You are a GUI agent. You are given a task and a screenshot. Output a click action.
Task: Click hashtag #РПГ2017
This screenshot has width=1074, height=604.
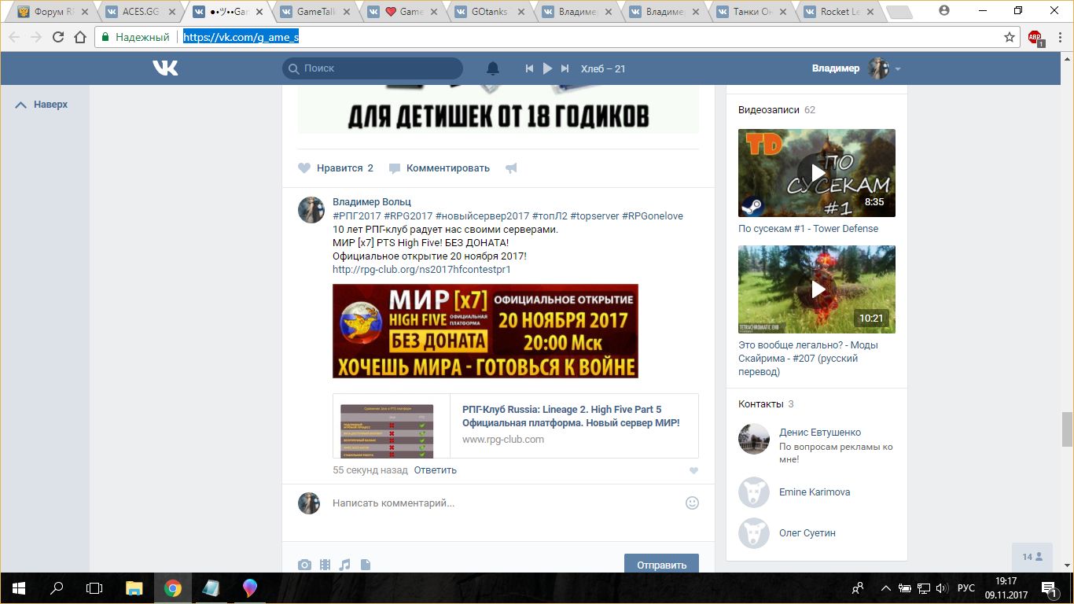point(357,216)
